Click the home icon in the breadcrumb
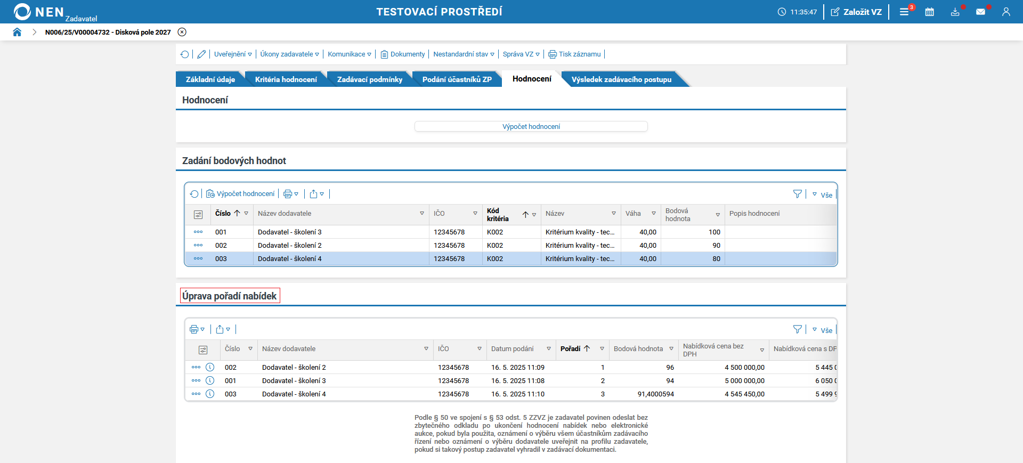This screenshot has width=1023, height=463. (x=17, y=32)
